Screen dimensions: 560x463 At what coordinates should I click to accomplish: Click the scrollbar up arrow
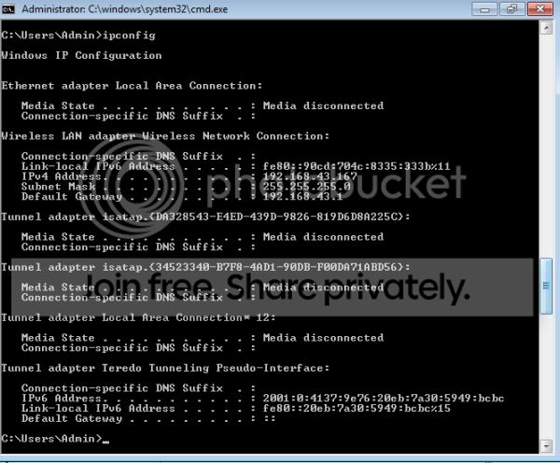click(x=546, y=27)
